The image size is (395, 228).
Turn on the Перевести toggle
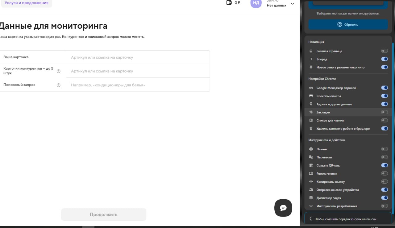pyautogui.click(x=385, y=157)
